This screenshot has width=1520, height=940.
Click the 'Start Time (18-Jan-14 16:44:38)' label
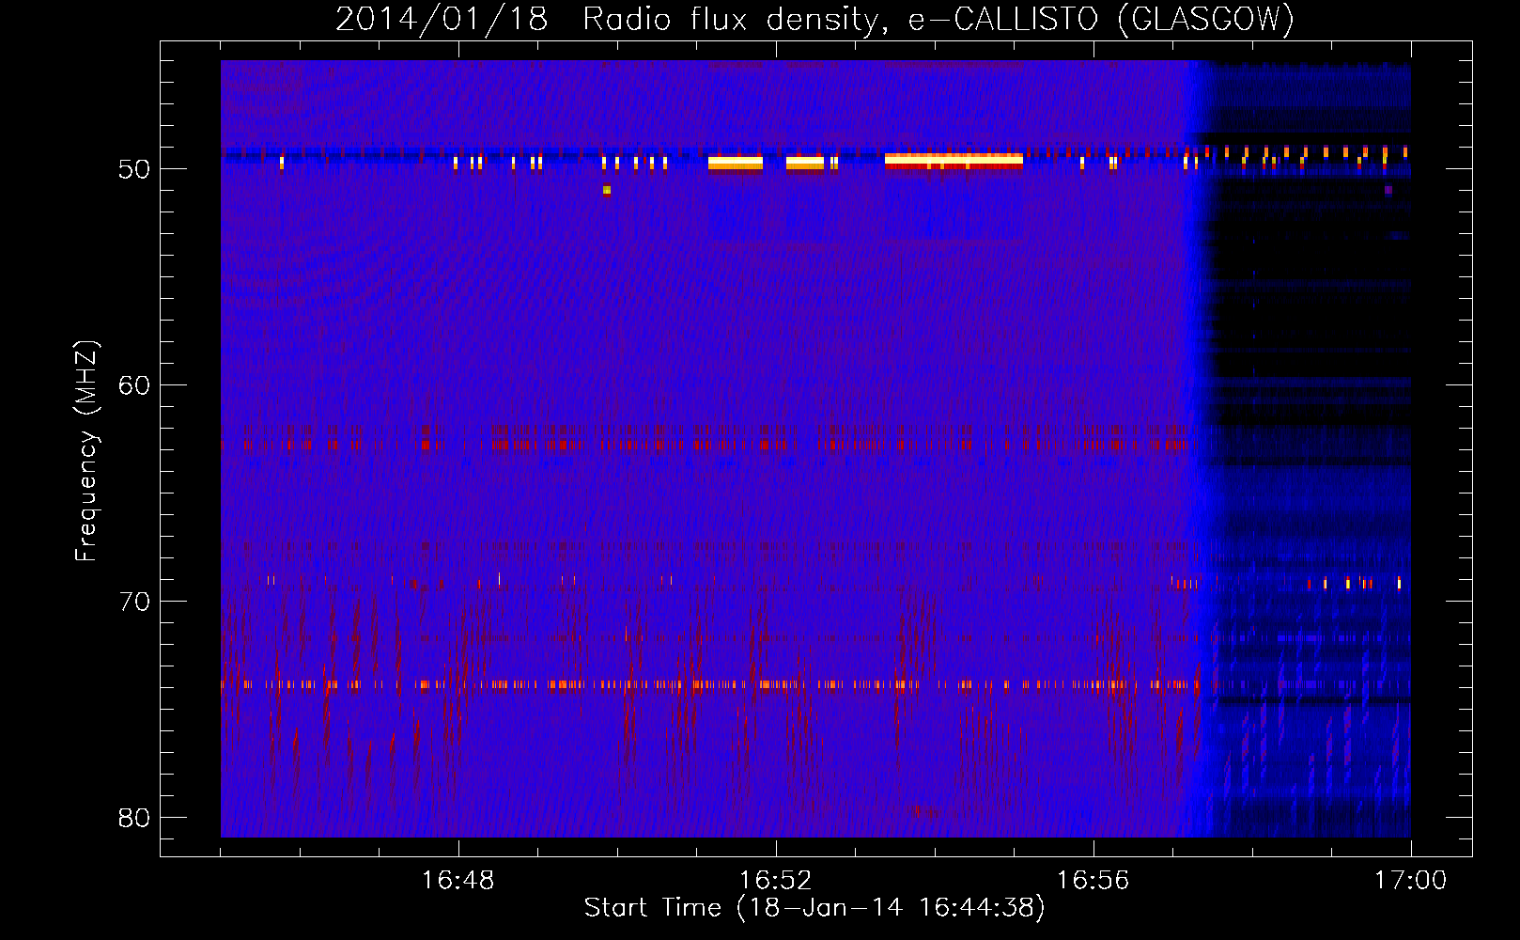point(814,908)
